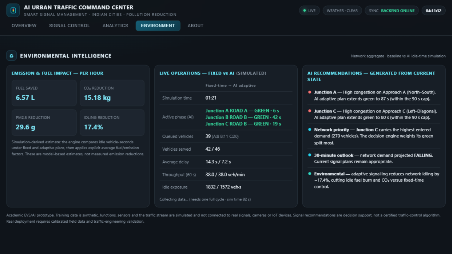Screen dimensions: 452x254
Task: Click the LIVE status pill
Action: click(x=309, y=11)
